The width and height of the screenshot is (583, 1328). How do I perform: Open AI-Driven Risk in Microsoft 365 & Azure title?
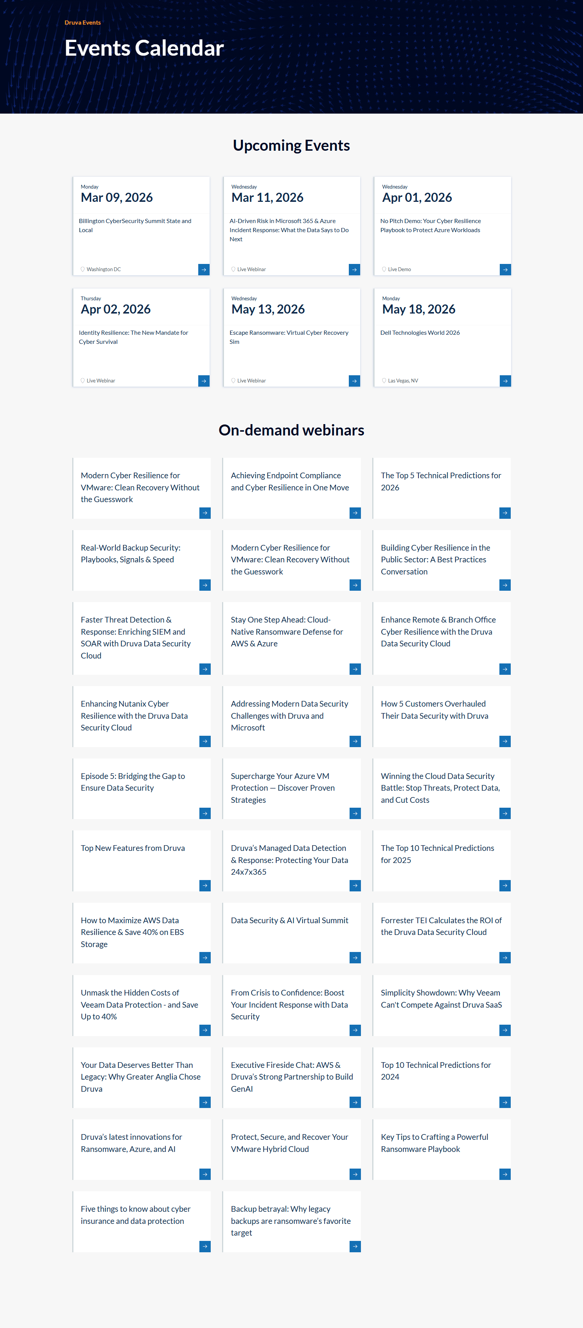coord(289,230)
